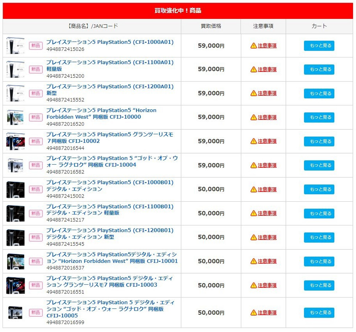Click もっと見る button for CFI-1200A01 新型
This screenshot has height=332, width=356.
click(319, 93)
